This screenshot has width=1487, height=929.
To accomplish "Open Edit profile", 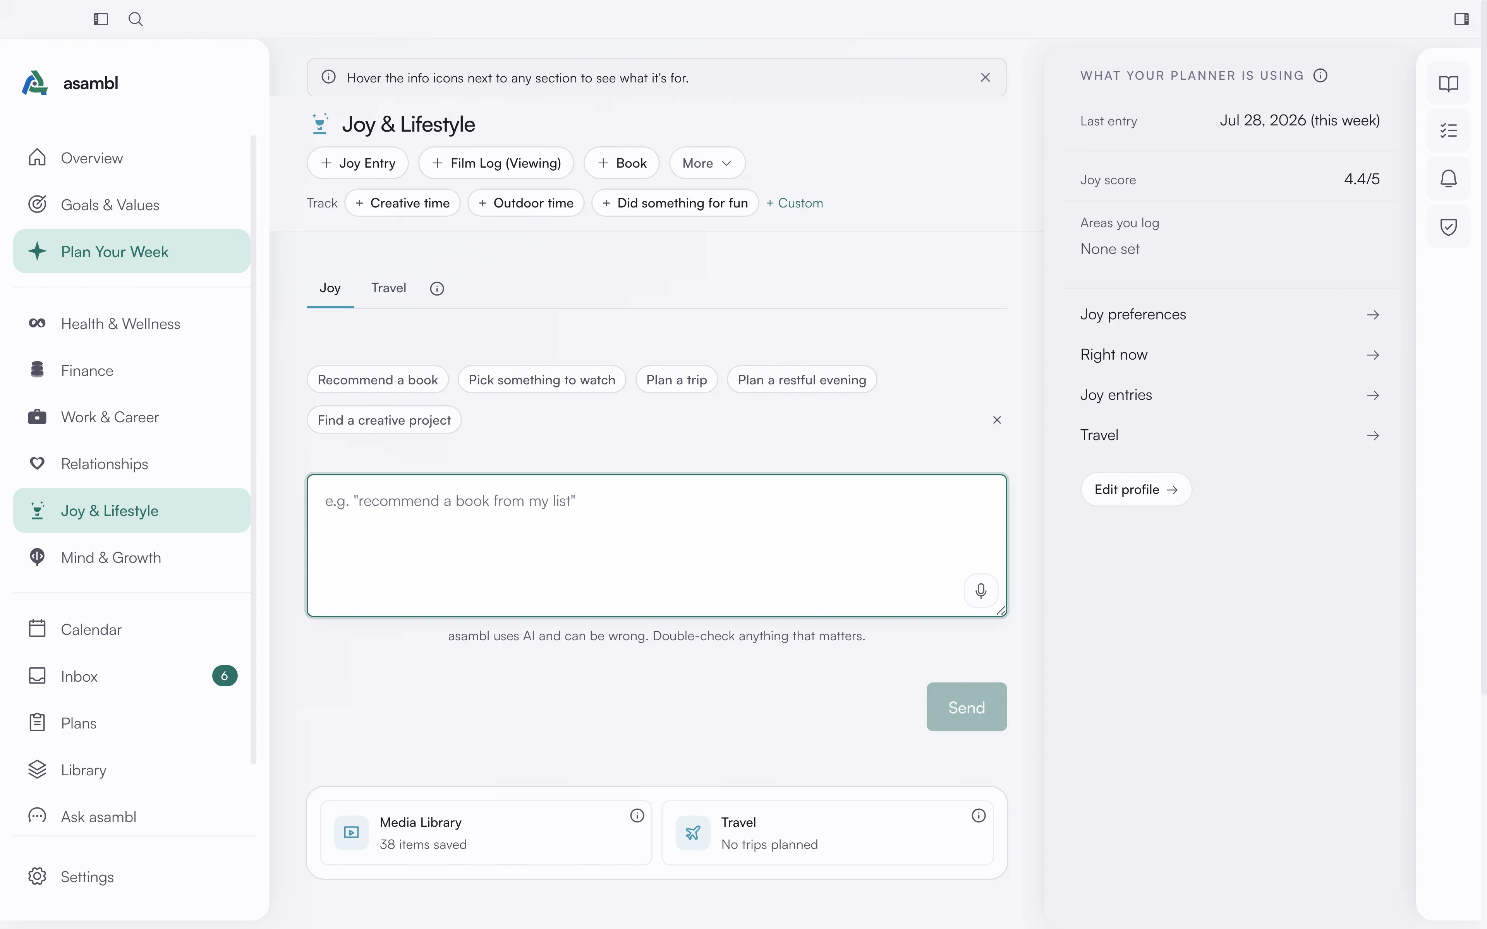I will coord(1136,490).
